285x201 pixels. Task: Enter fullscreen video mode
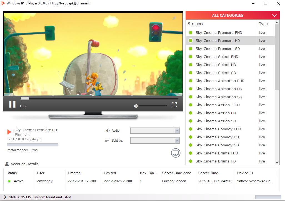tap(174, 105)
